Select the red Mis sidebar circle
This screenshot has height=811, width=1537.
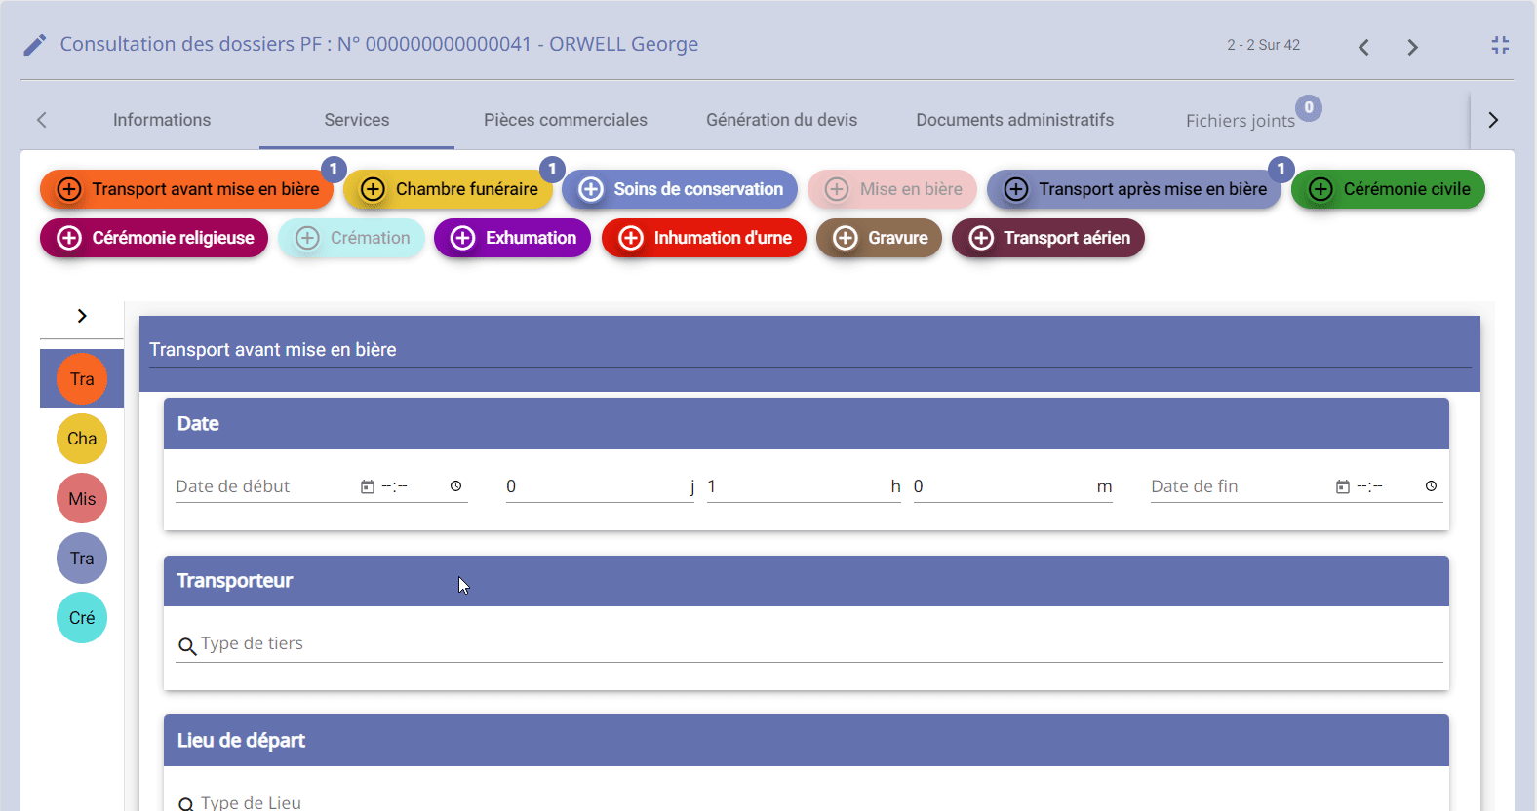click(x=82, y=498)
